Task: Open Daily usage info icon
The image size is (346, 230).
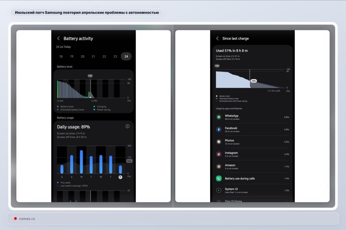Action: point(127,126)
